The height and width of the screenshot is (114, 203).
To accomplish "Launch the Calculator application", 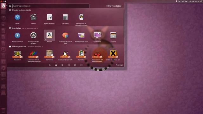I will tap(65, 17).
